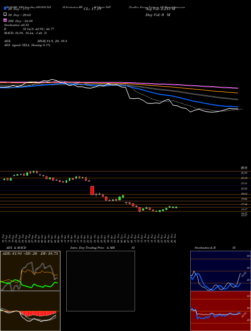Screen dimensions: 251x331
Task: Click the 26.98 price axis label
Action: click(244, 173)
